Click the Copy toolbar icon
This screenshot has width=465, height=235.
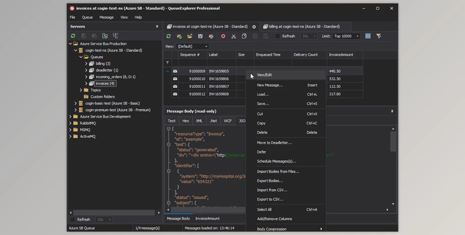(244, 36)
